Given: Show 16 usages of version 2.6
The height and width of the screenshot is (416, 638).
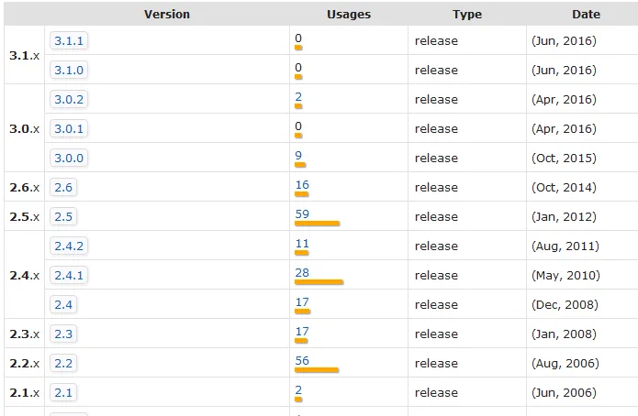Looking at the screenshot, I should (x=302, y=185).
